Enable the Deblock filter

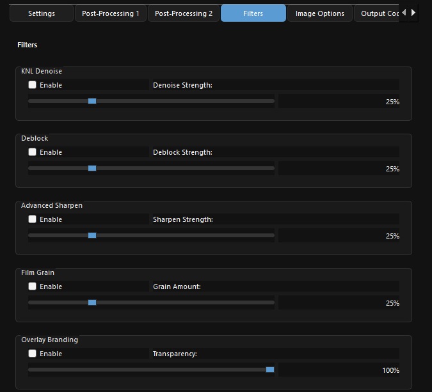[32, 152]
